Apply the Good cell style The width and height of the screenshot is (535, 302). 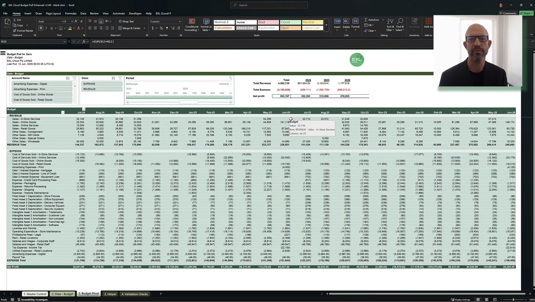pyautogui.click(x=290, y=22)
